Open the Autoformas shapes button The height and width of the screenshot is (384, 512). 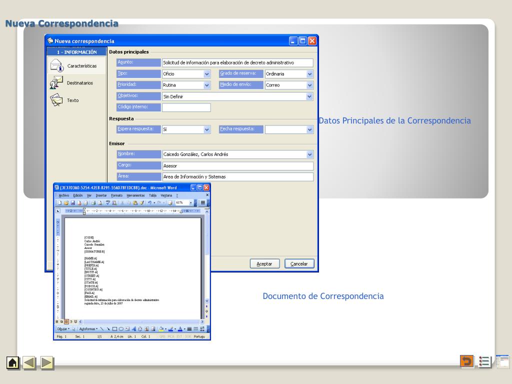coord(88,329)
